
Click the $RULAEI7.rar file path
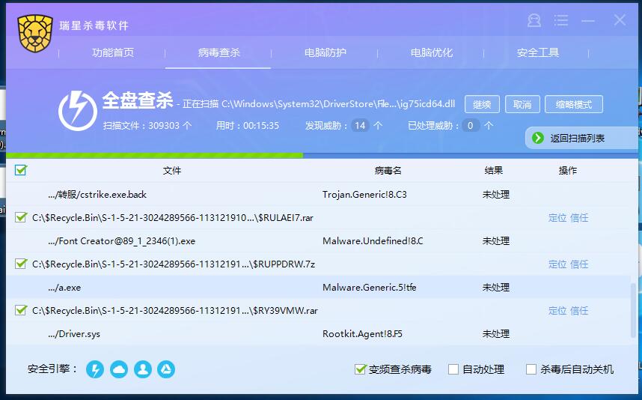click(173, 218)
